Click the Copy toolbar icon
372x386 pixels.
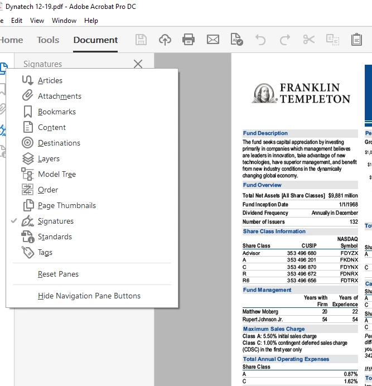[x=332, y=40]
